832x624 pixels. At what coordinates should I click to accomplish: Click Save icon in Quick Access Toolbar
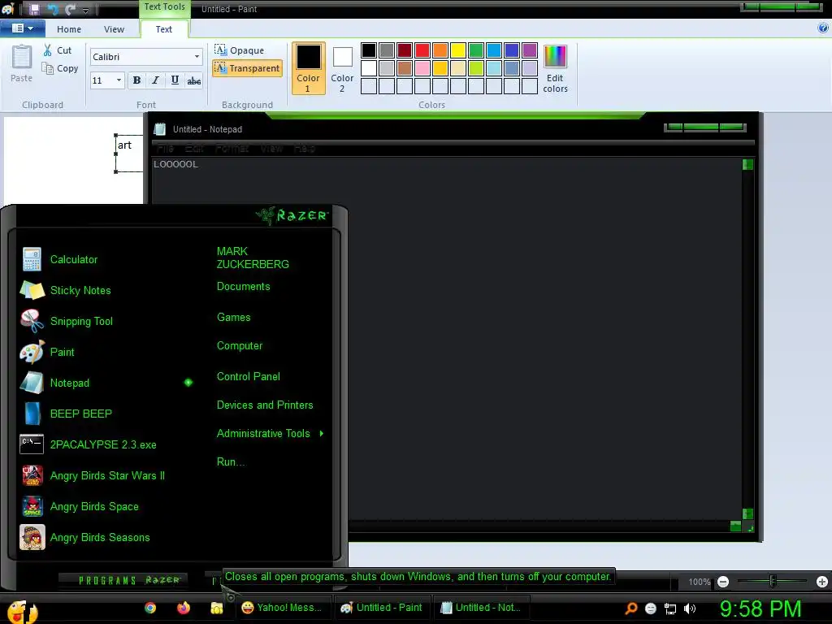tap(34, 9)
